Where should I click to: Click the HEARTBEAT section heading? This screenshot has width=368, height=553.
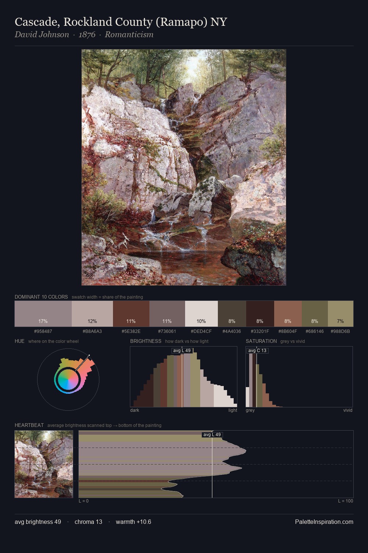point(29,425)
